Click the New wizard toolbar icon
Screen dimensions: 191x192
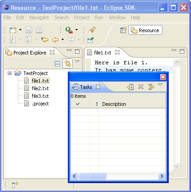(x=13, y=30)
